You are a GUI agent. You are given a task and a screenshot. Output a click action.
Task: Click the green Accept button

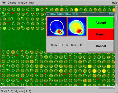pos(101,22)
